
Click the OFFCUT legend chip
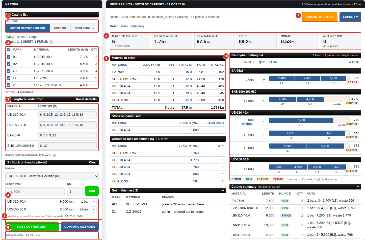pyautogui.click(x=263, y=179)
